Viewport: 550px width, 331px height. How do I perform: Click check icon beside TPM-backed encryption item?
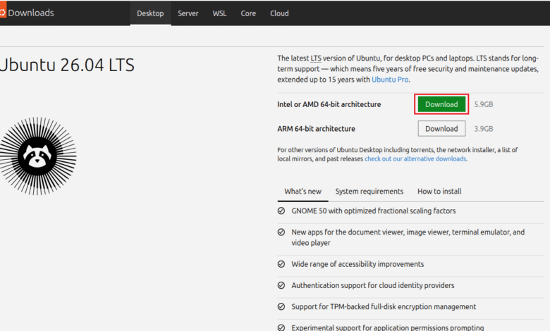click(x=281, y=307)
